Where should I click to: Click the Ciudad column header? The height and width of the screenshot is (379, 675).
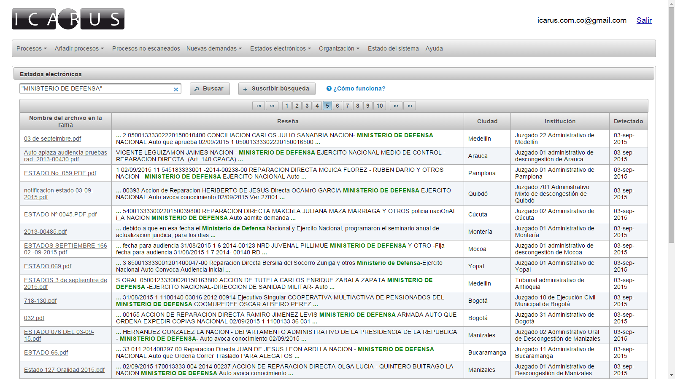point(487,121)
